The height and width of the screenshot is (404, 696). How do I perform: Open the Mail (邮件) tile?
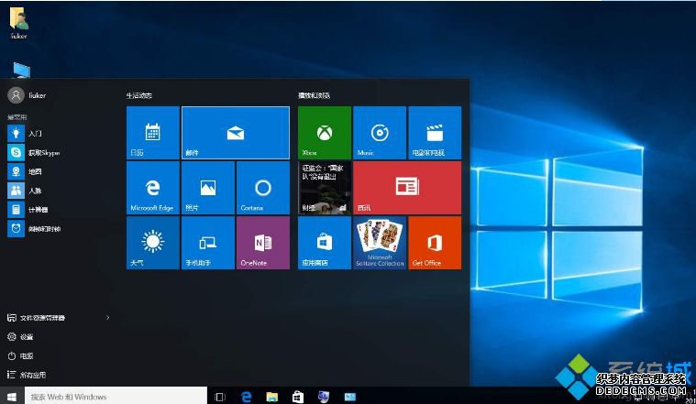pyautogui.click(x=236, y=132)
